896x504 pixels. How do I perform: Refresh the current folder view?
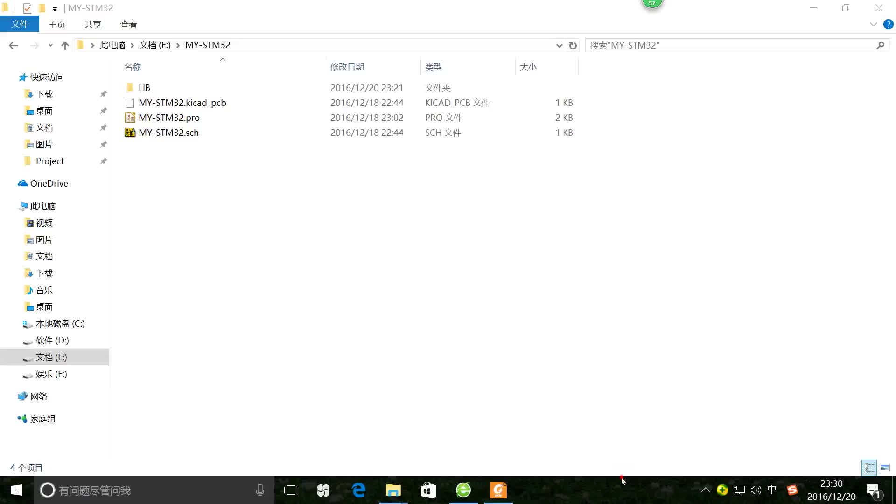pos(573,45)
